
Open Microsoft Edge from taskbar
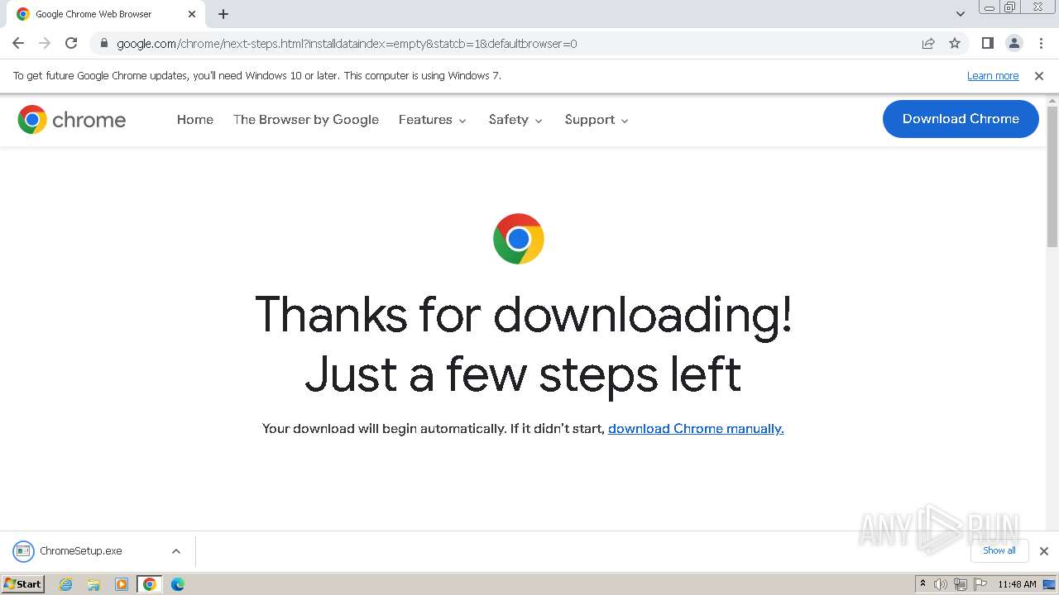pos(178,584)
